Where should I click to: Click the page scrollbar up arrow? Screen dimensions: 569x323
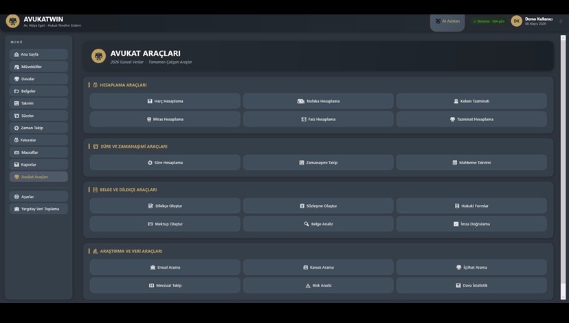point(564,38)
